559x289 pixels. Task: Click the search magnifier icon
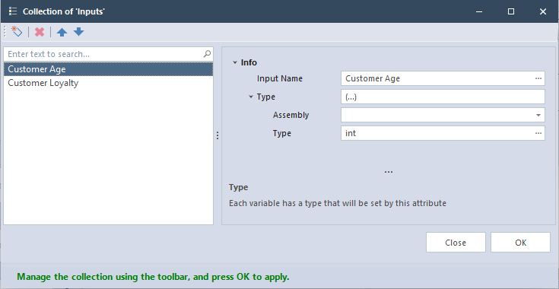207,54
